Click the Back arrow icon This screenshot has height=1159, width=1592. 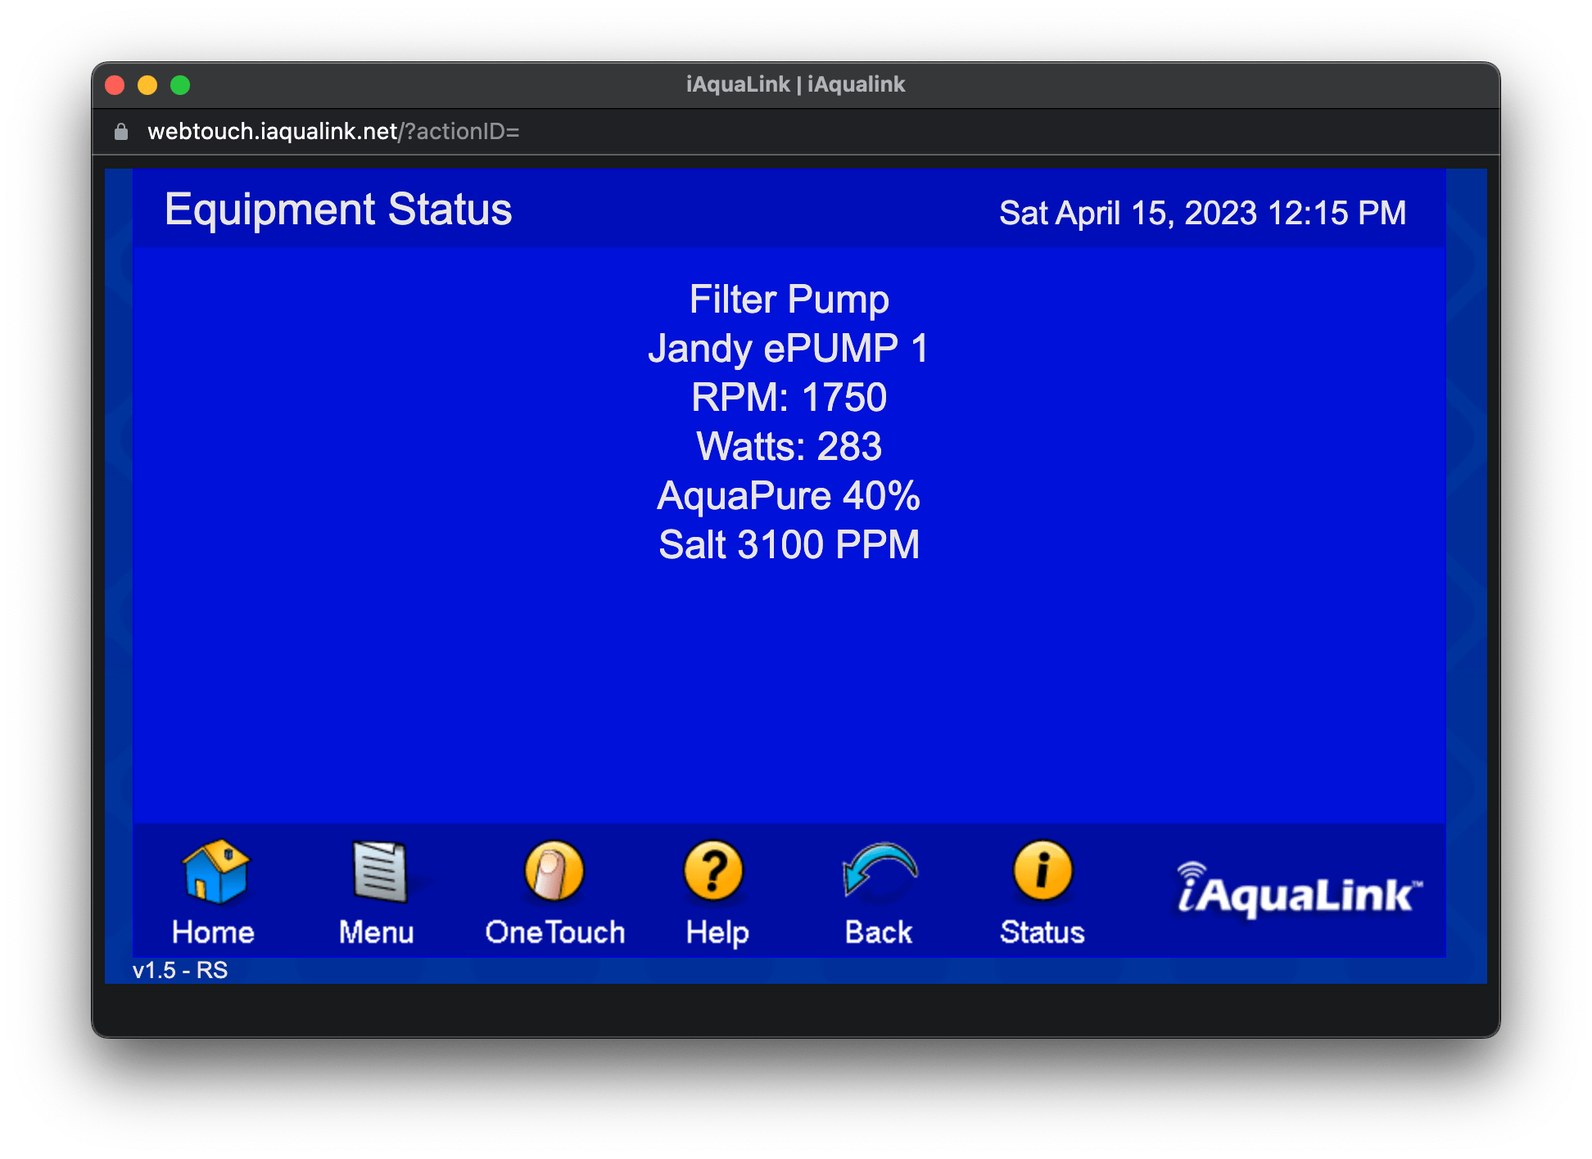click(x=880, y=869)
